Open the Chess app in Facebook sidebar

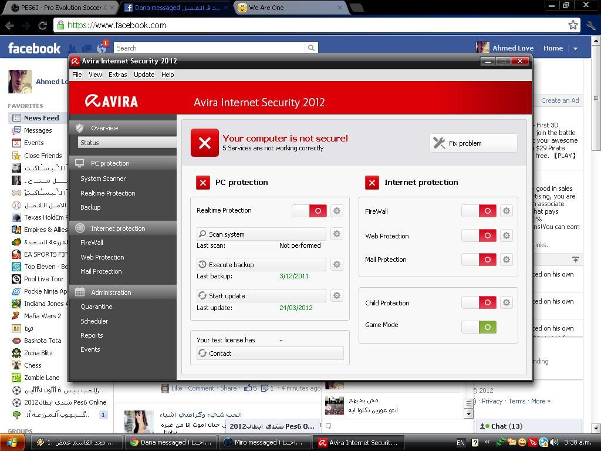click(x=33, y=365)
